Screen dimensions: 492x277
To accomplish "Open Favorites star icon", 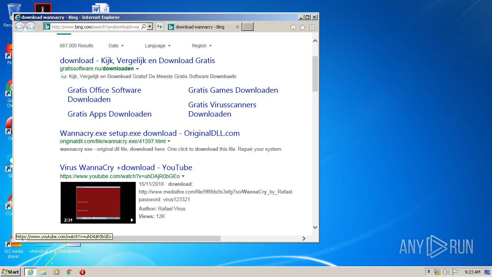I will (303, 27).
